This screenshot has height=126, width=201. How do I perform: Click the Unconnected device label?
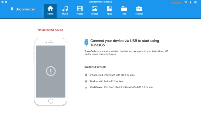pyautogui.click(x=25, y=9)
